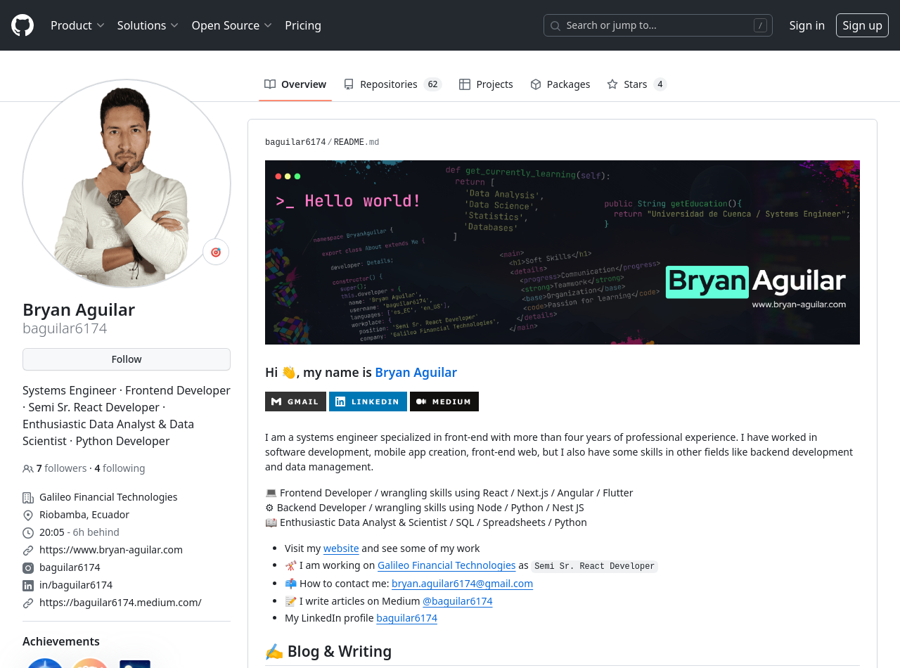Open LinkedIn in/baguilar6174 sidebar link
The width and height of the screenshot is (900, 668).
coord(76,585)
